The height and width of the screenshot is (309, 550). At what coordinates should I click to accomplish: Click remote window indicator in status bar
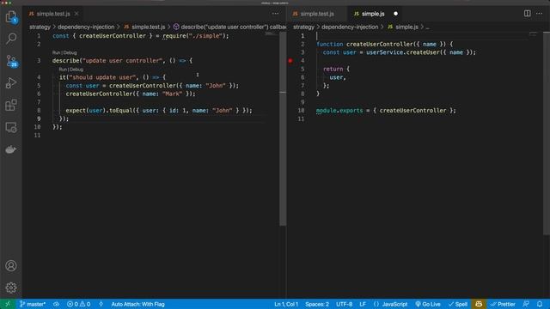click(8, 304)
